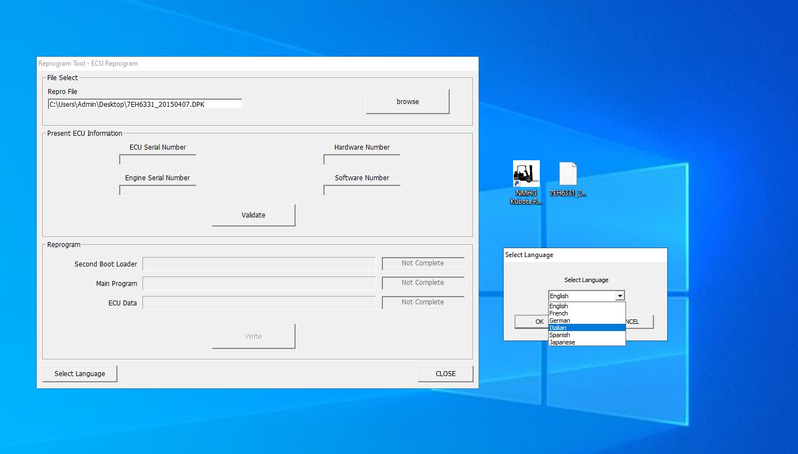798x454 pixels.
Task: Select the 7EH6331 file icon on desktop
Action: (x=568, y=175)
